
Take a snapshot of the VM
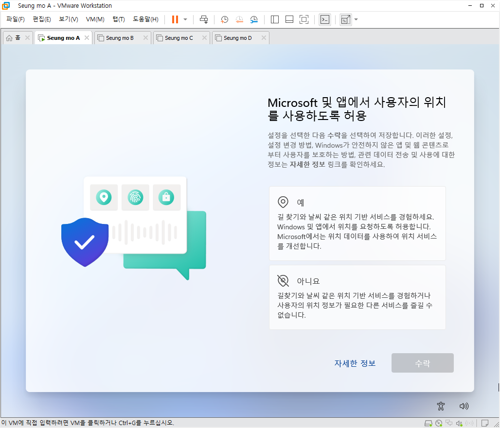(x=225, y=19)
